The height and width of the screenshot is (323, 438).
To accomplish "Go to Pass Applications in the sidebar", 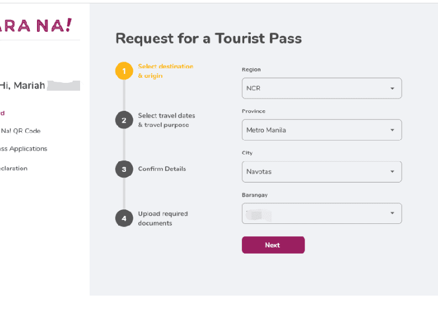I will coord(24,149).
